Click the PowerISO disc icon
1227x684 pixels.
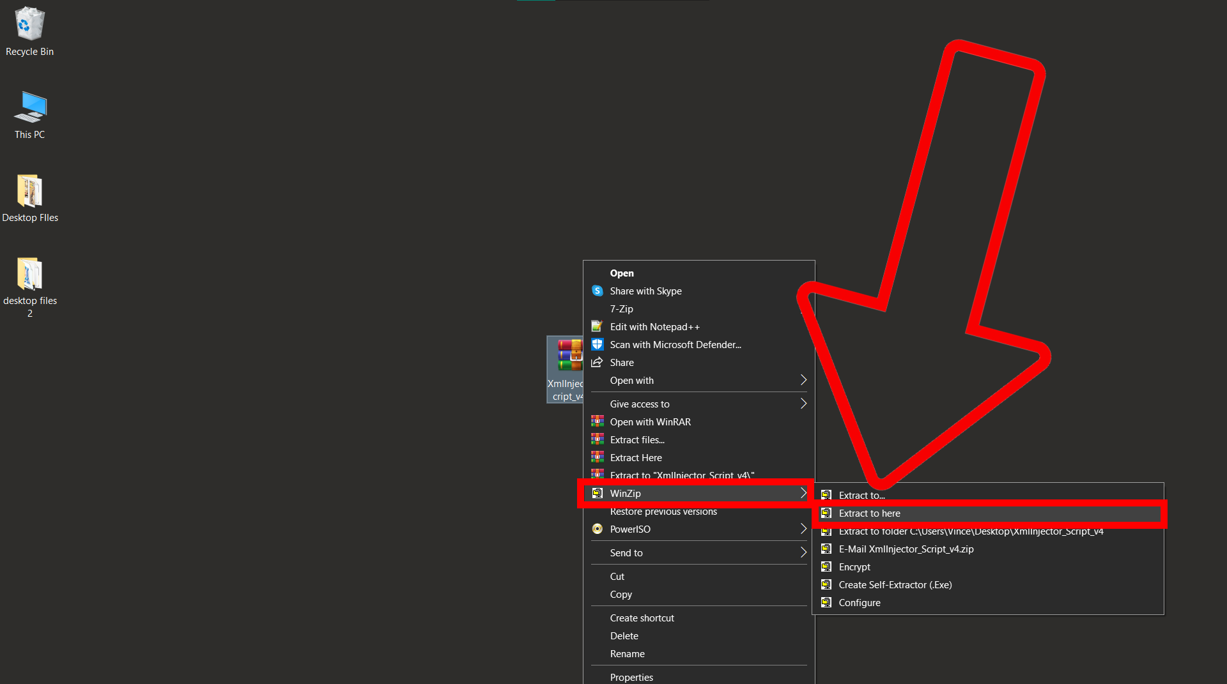pyautogui.click(x=598, y=529)
